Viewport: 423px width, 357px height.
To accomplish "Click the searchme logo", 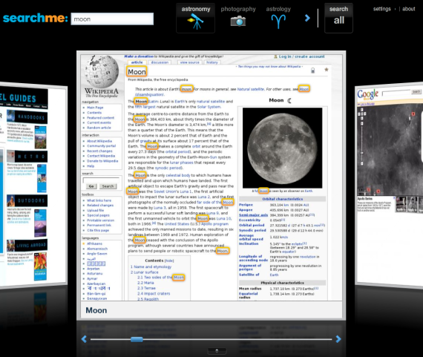I will (x=35, y=18).
